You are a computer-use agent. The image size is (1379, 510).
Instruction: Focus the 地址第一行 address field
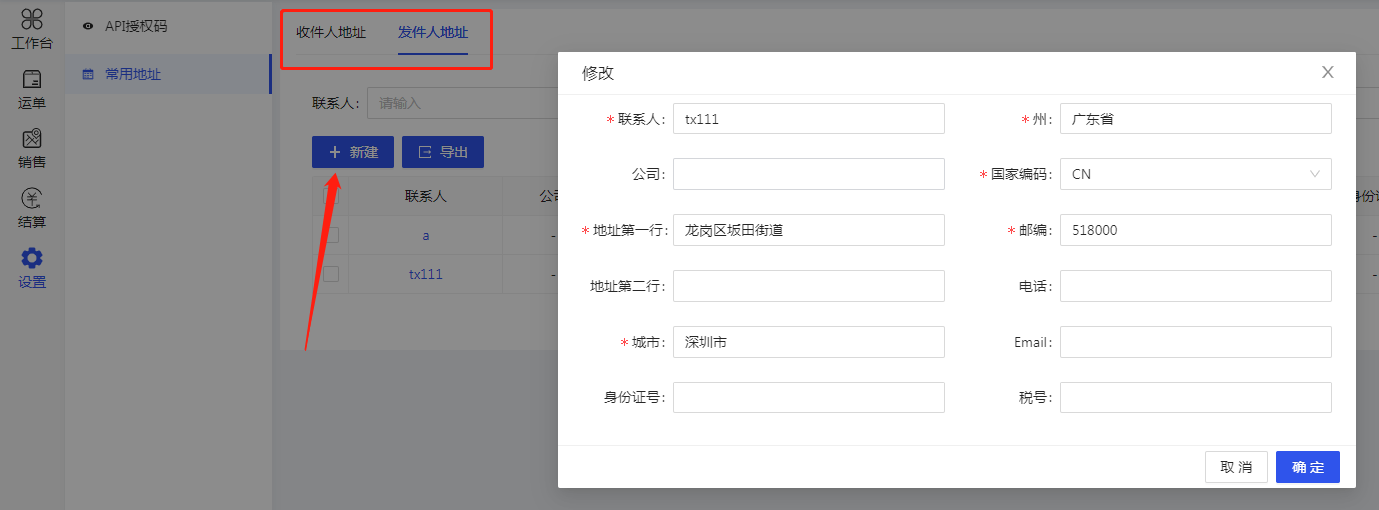click(x=809, y=230)
